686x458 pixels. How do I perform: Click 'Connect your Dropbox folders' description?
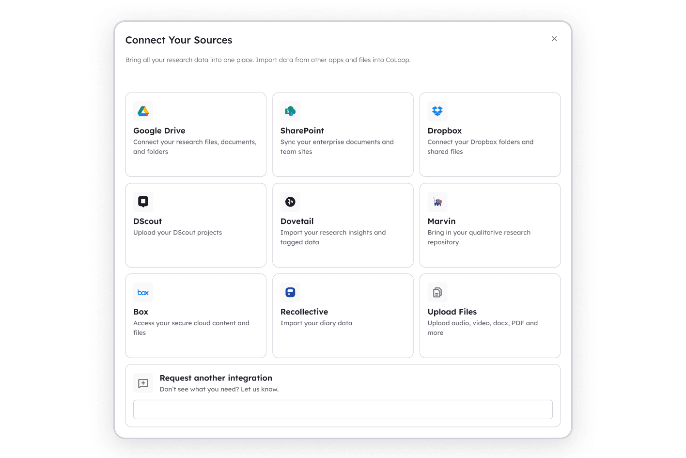[481, 147]
